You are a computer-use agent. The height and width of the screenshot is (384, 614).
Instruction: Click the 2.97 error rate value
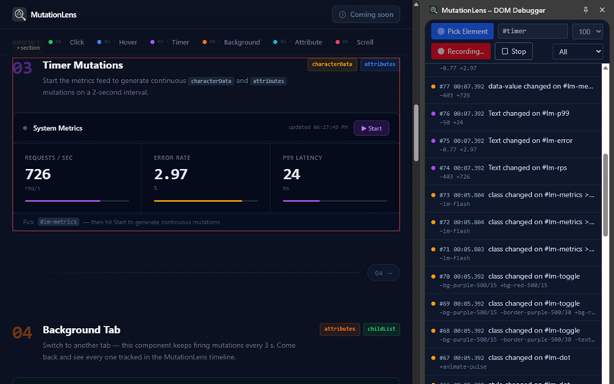point(170,174)
